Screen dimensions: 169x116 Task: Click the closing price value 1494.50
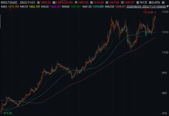tap(45, 2)
